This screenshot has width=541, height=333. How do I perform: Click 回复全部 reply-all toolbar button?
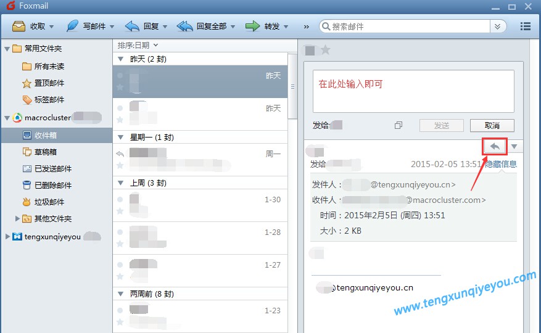[202, 27]
